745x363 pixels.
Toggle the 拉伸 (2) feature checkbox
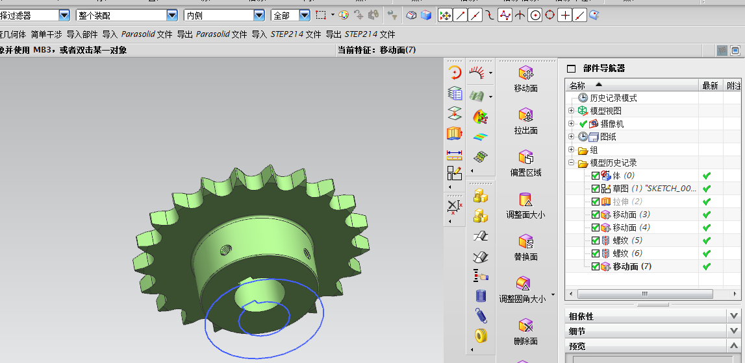pyautogui.click(x=596, y=202)
